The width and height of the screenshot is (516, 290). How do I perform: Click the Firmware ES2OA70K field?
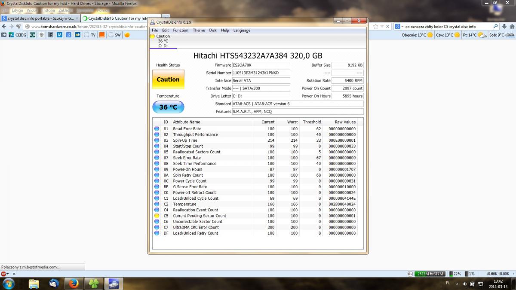click(261, 65)
